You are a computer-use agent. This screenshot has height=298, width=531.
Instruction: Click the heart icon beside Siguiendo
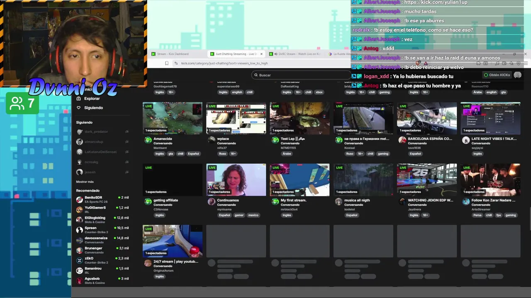coord(78,108)
